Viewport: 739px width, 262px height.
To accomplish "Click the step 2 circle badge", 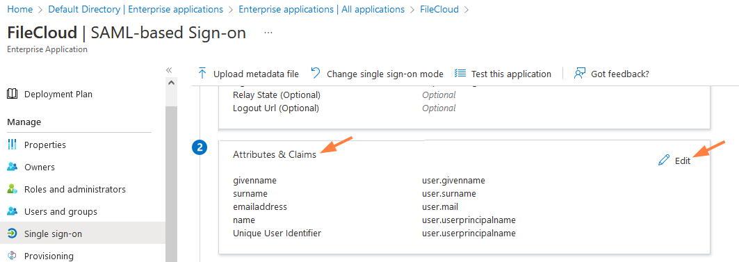I will 200,147.
